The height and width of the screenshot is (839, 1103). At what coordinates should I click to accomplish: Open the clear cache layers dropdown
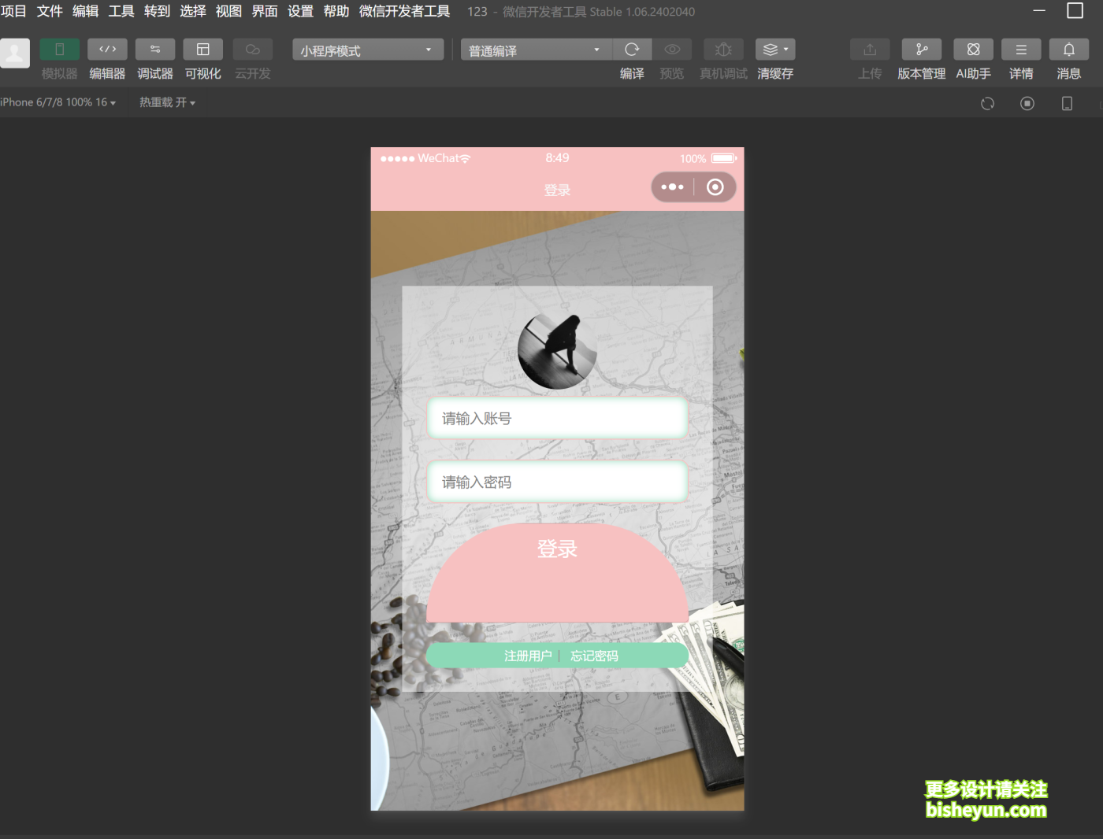tap(775, 50)
